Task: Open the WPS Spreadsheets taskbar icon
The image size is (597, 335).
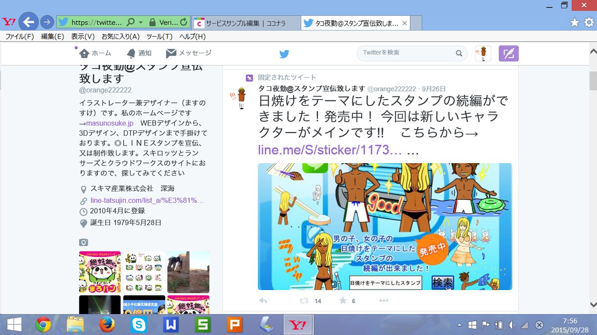Action: (x=203, y=325)
